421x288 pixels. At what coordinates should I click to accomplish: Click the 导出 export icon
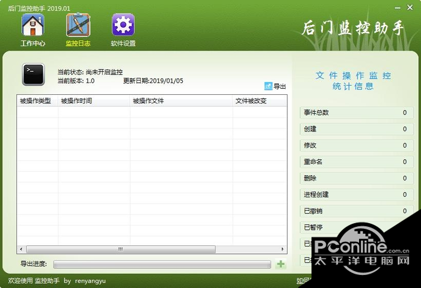coord(268,86)
